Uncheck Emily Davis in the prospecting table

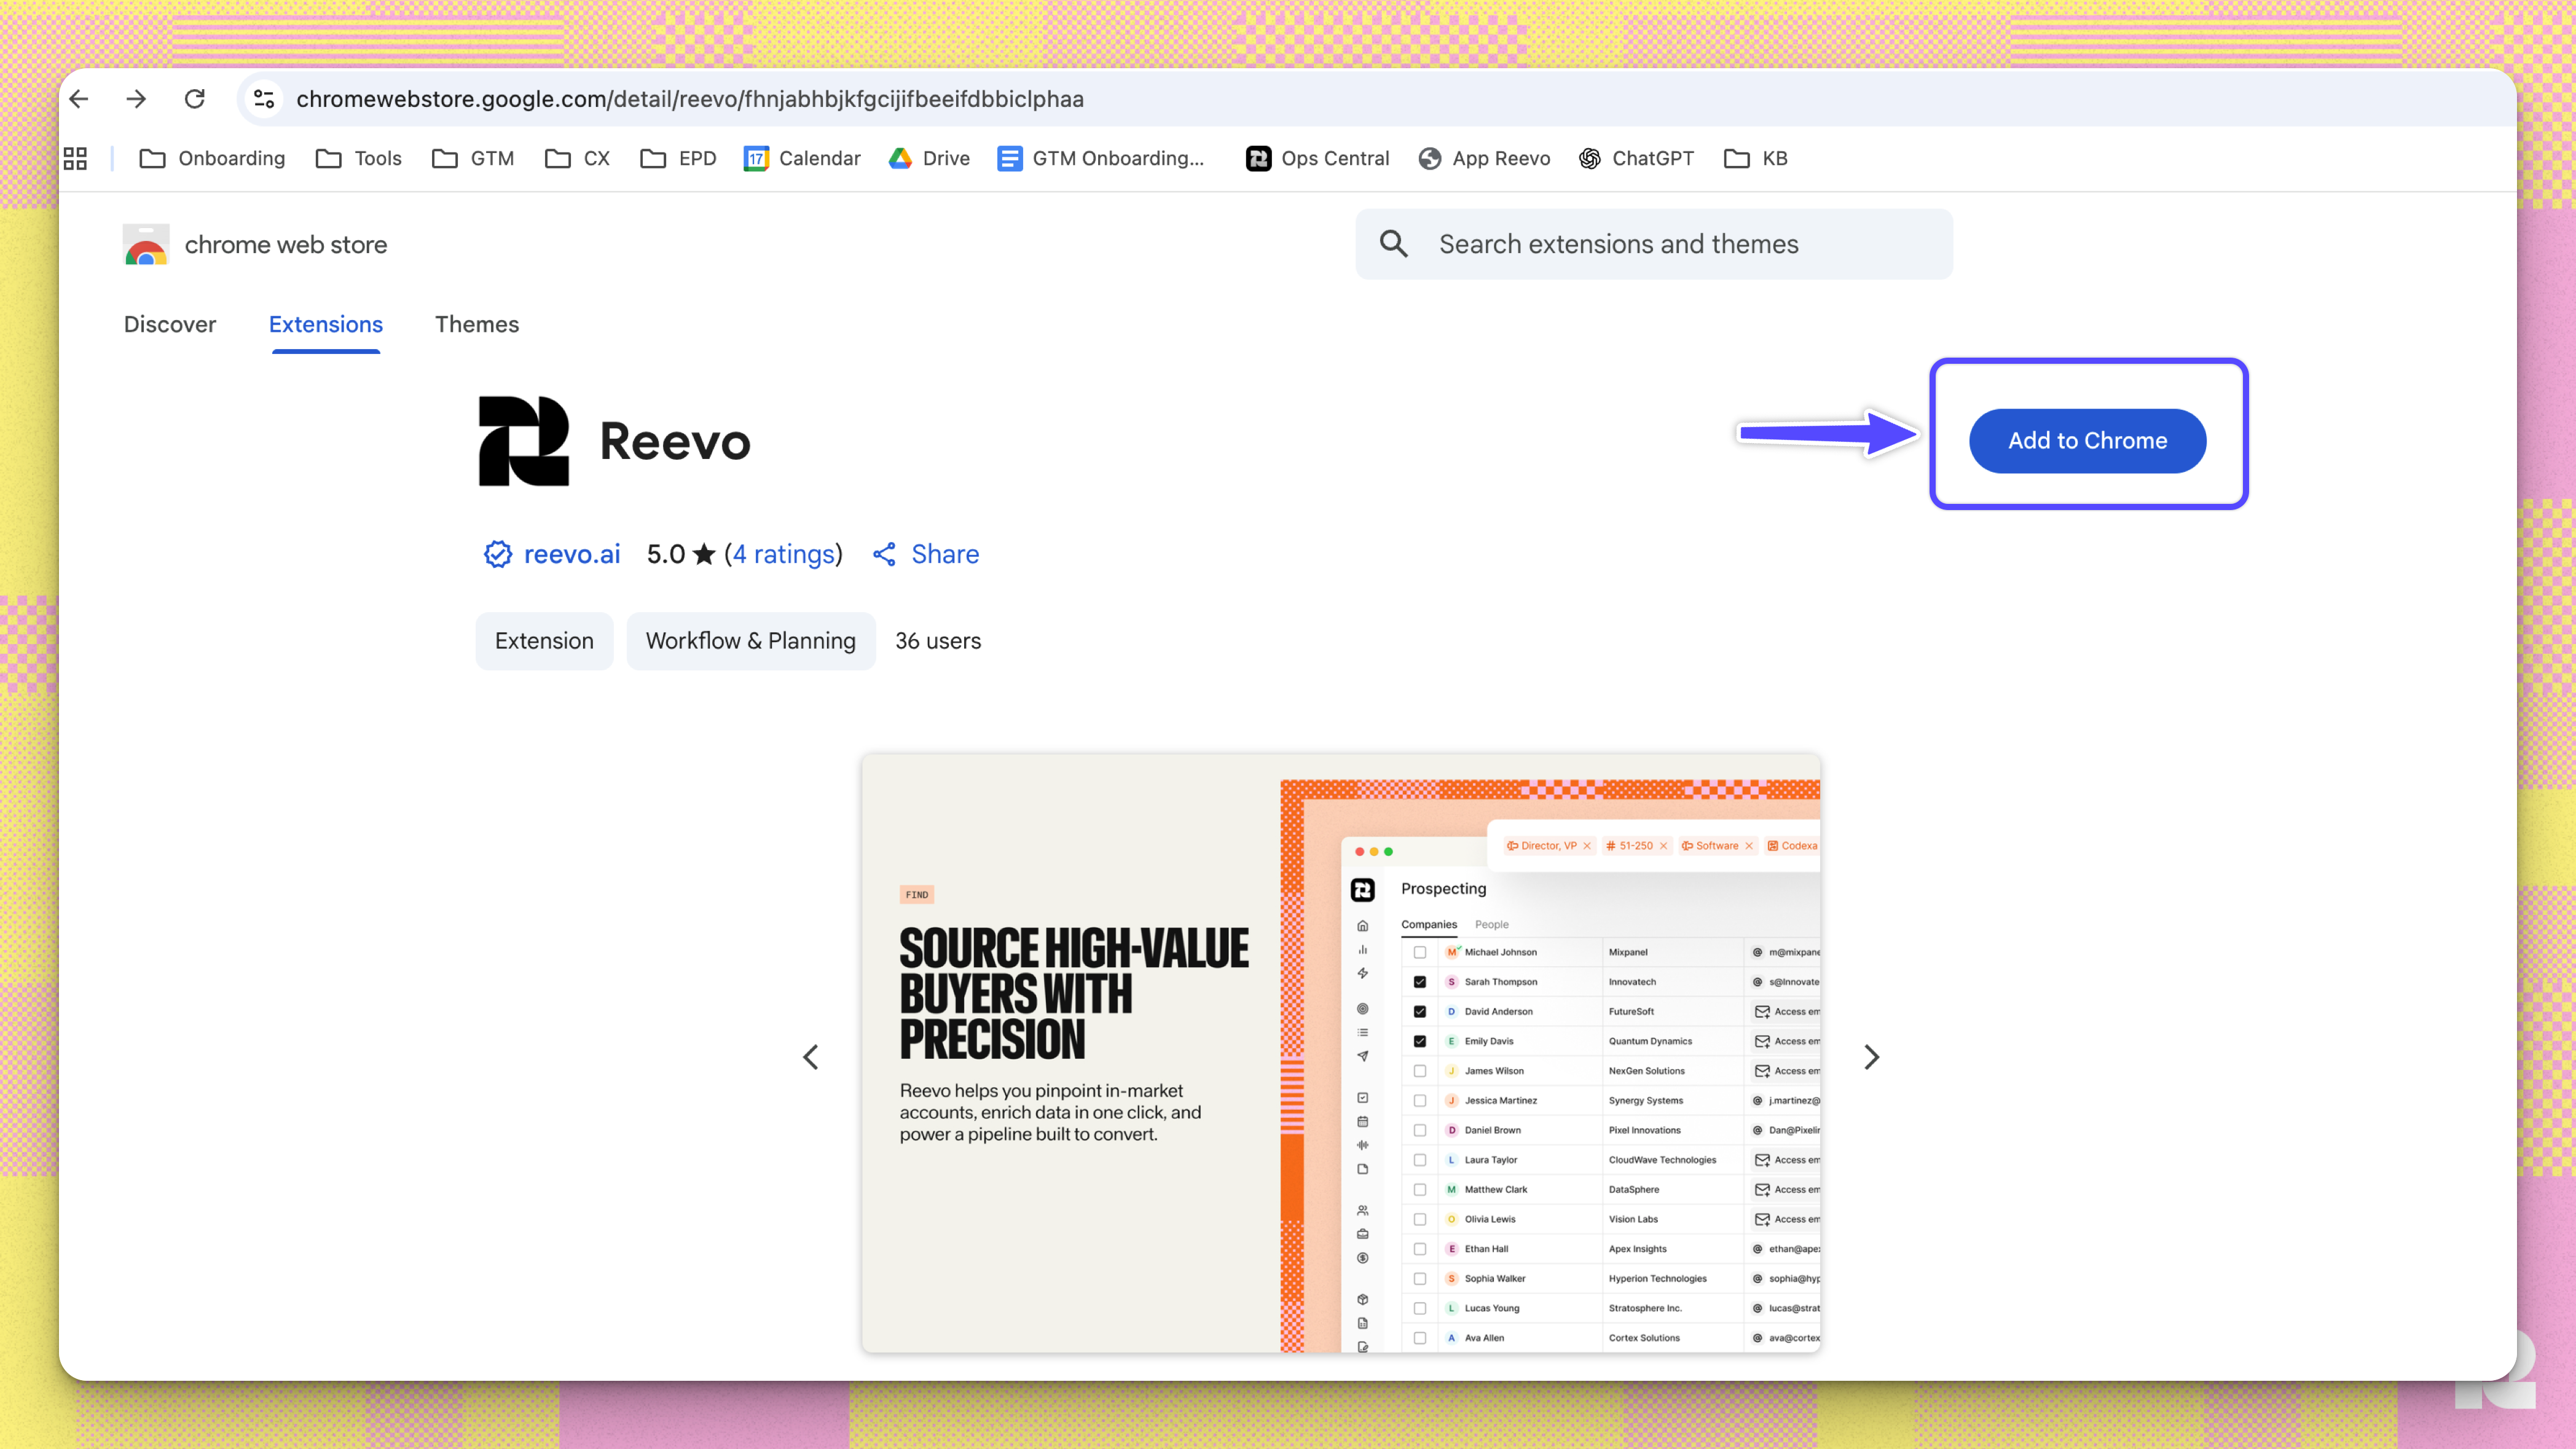pyautogui.click(x=1421, y=1040)
